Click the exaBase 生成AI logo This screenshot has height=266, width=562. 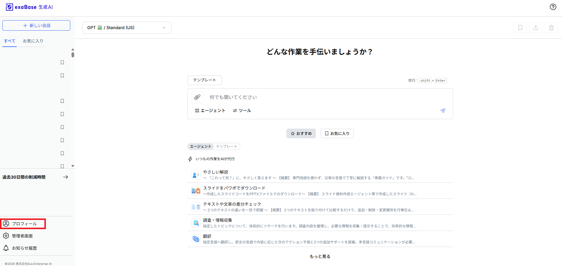(29, 7)
